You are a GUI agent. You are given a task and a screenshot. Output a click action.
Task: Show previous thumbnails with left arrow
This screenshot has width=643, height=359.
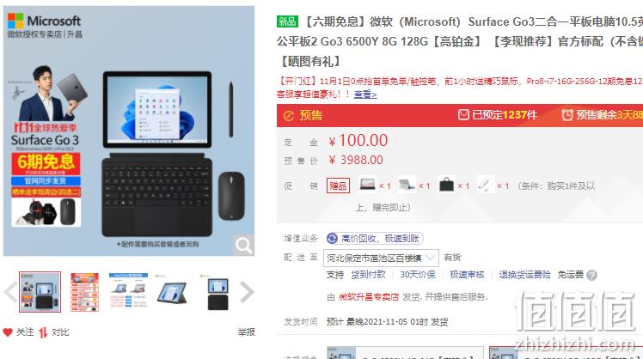pos(10,292)
